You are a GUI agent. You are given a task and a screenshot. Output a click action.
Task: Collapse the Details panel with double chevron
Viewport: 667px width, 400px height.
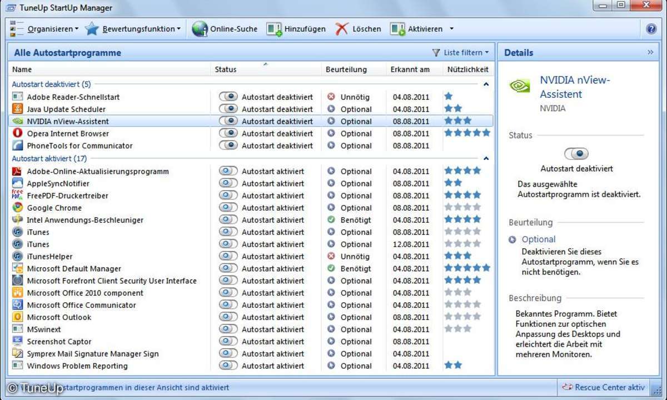(650, 53)
